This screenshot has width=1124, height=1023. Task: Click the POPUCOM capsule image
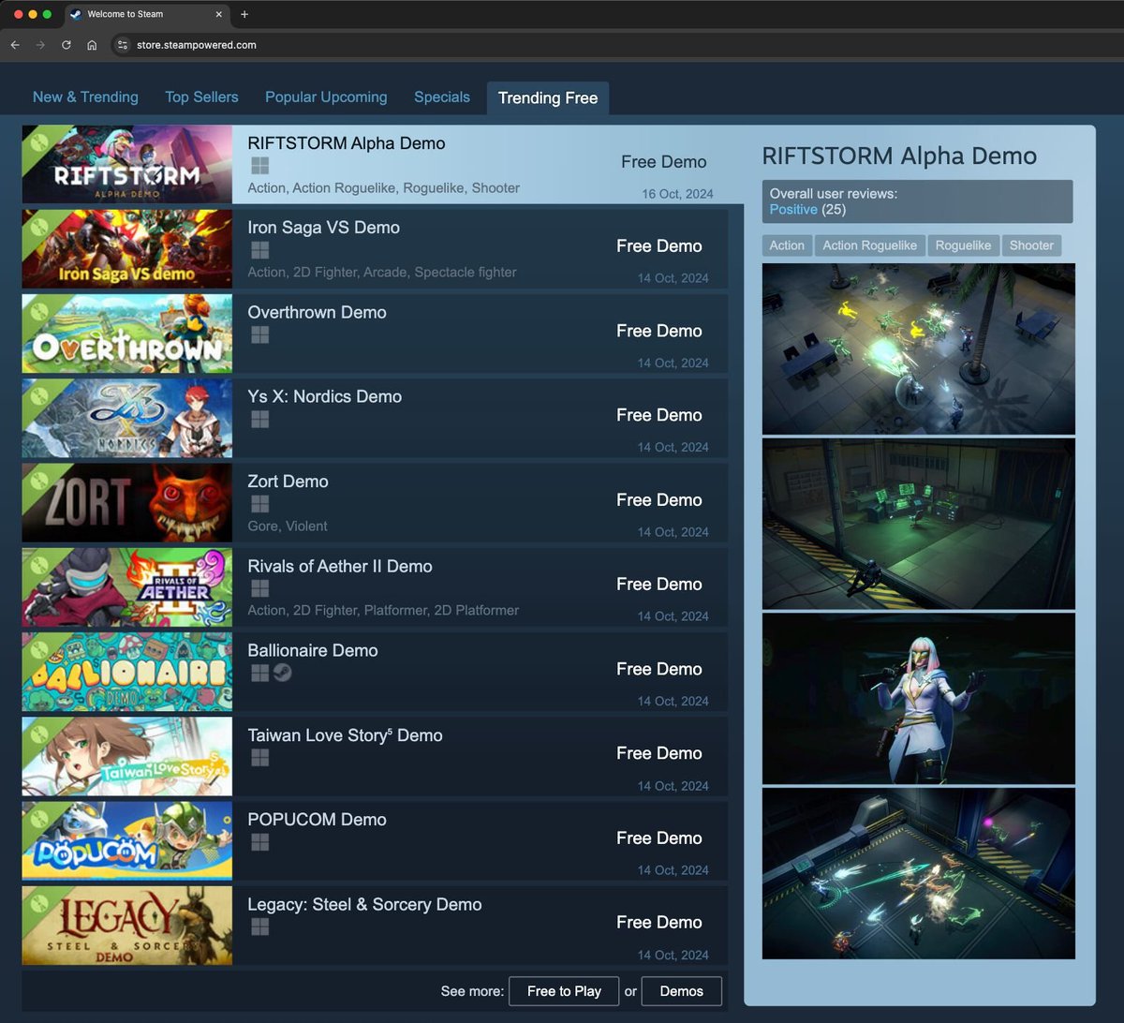tap(127, 841)
